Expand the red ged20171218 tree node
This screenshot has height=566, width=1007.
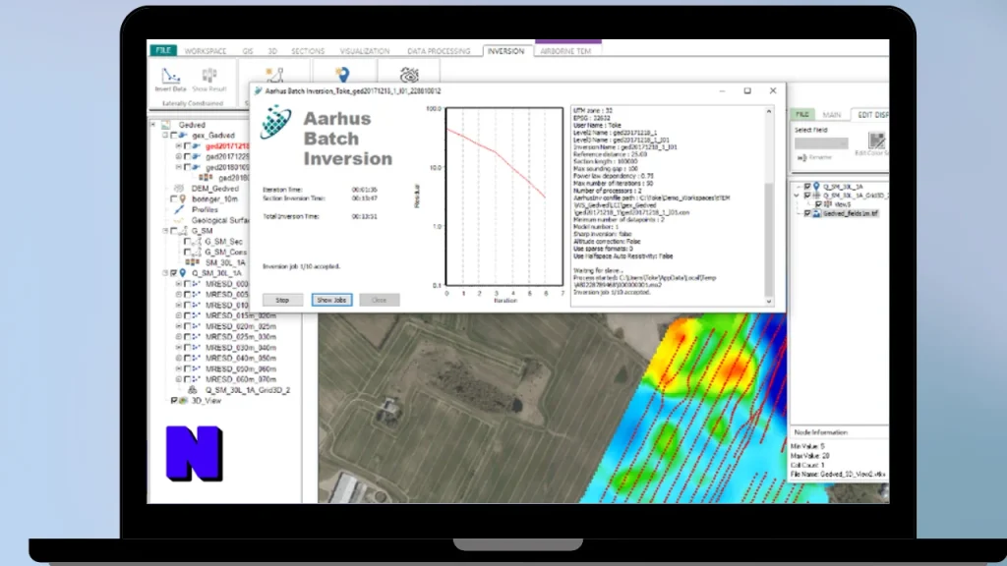coord(179,146)
